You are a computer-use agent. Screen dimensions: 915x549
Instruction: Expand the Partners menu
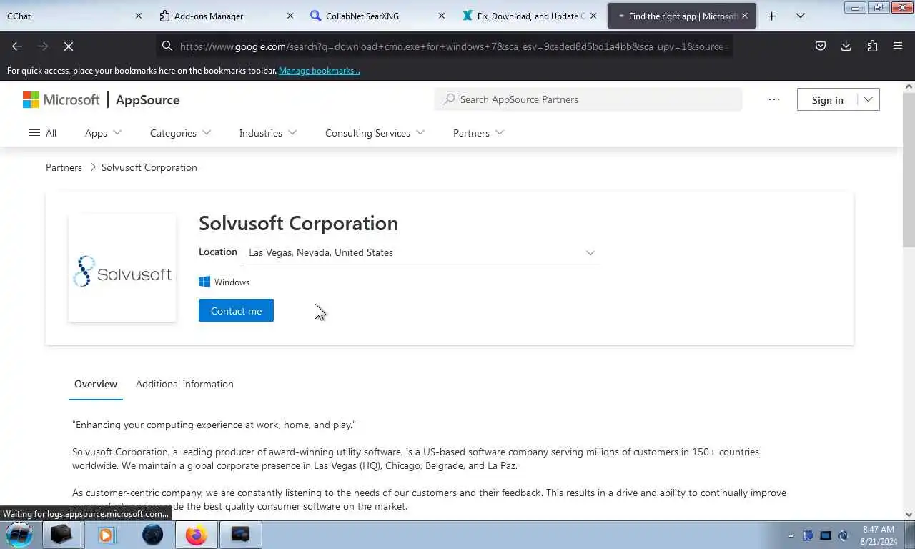click(x=478, y=133)
